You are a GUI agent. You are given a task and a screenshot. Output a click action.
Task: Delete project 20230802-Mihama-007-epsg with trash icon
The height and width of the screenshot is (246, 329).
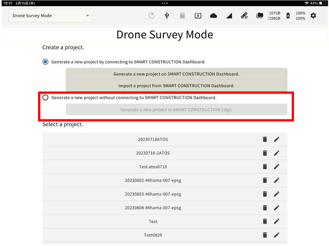point(265,180)
